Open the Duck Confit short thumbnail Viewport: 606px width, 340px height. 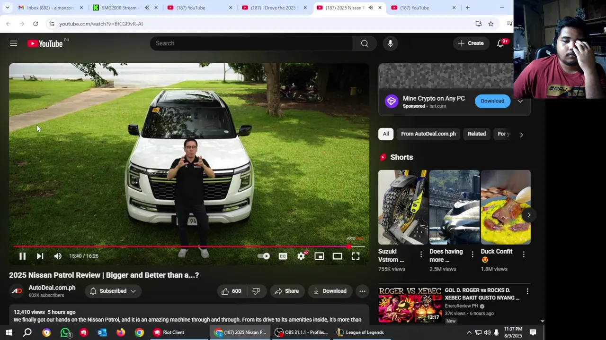(506, 207)
